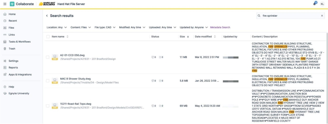Click tasks count icon for 15211-Road-Rail Topo.dwg
This screenshot has height=124, width=328.
(x=161, y=106)
